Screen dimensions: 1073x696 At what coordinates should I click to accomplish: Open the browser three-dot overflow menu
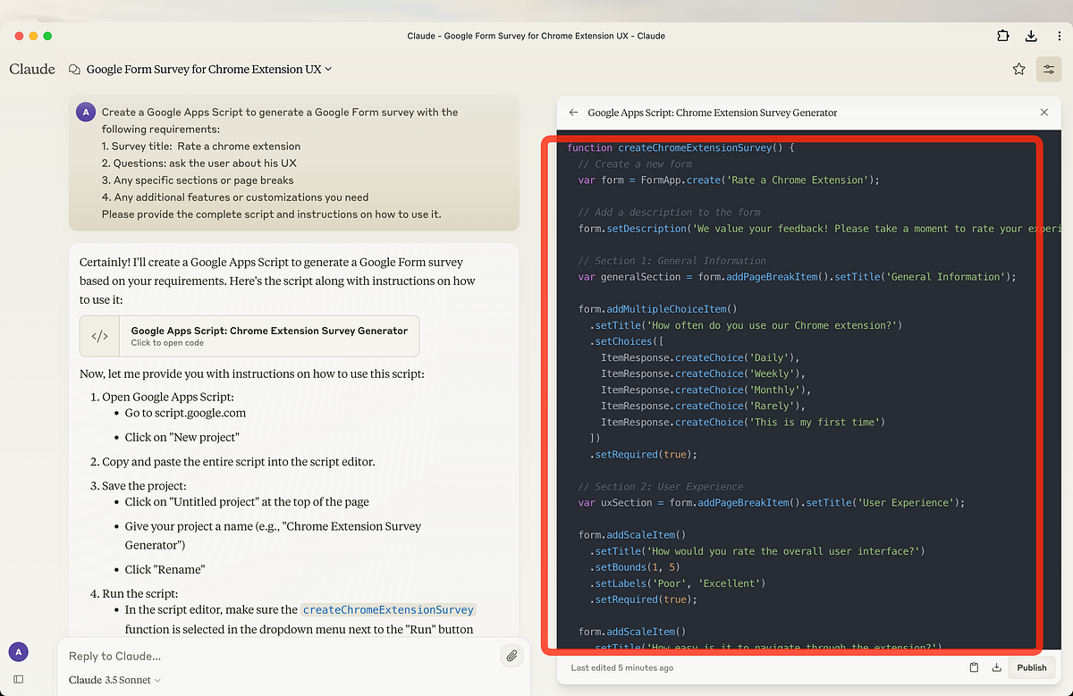tap(1059, 36)
